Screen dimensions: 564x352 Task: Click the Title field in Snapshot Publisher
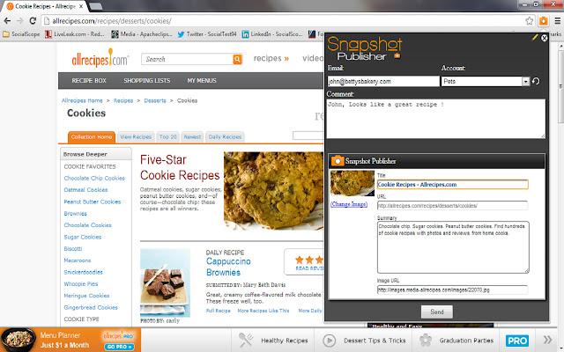coord(452,185)
